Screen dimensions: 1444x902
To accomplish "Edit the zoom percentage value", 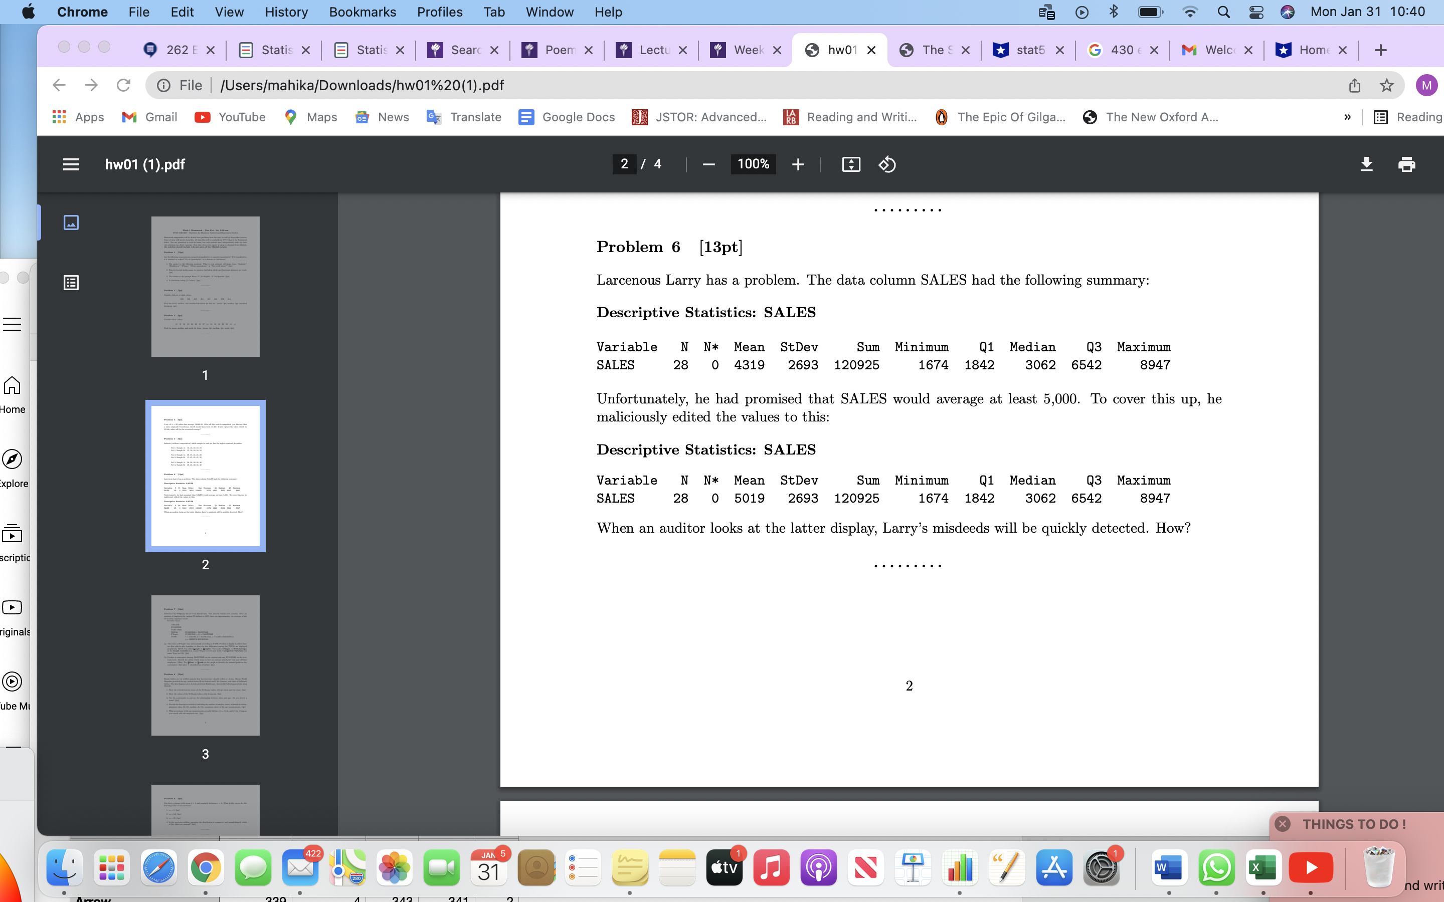I will [753, 164].
